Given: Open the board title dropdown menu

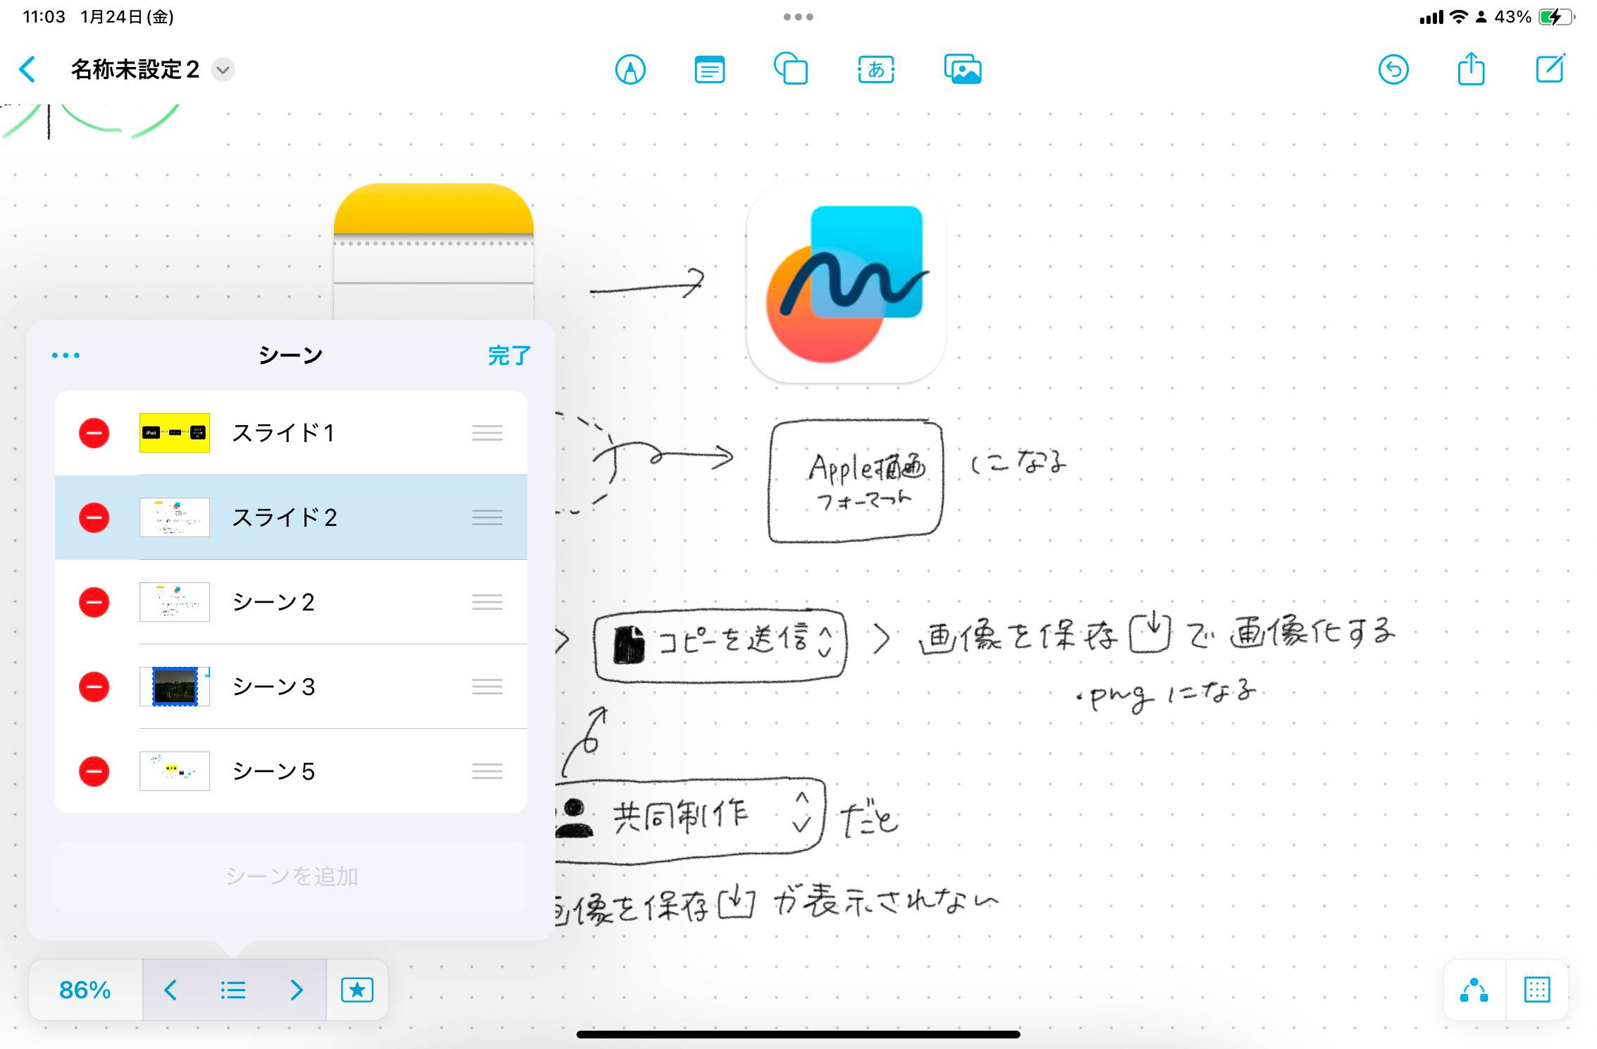Looking at the screenshot, I should click(223, 70).
